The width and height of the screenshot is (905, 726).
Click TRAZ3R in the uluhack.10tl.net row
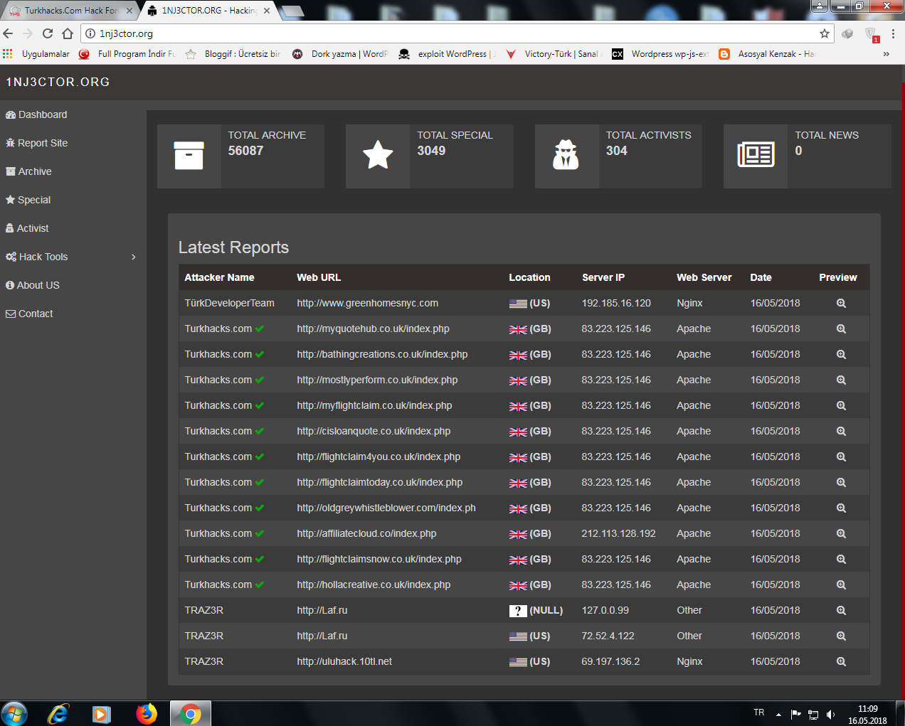point(204,661)
